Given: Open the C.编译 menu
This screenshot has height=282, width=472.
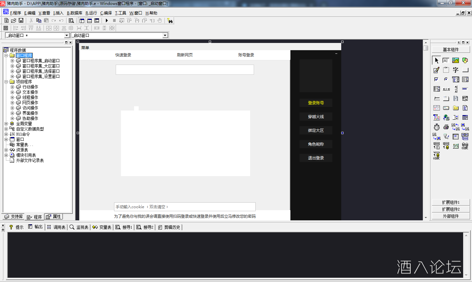Looking at the screenshot, I should (106, 13).
